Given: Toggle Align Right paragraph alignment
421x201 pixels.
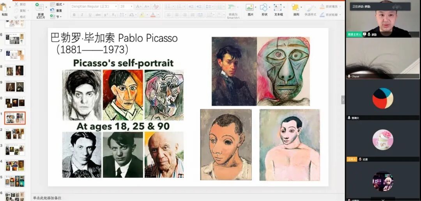Looking at the screenshot, I should click(x=185, y=15).
